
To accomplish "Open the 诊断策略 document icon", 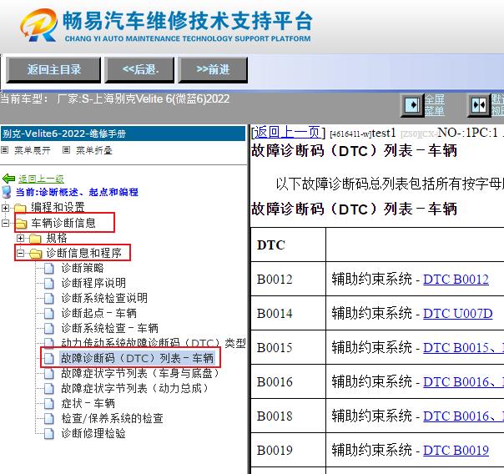I will coord(49,268).
